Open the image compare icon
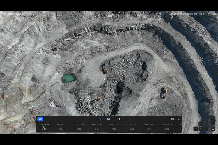This screenshot has width=218, height=145. [x=178, y=119]
